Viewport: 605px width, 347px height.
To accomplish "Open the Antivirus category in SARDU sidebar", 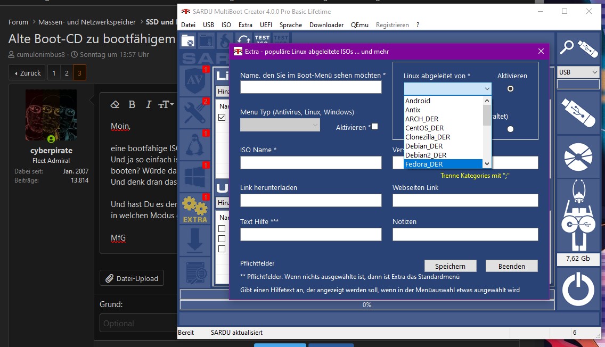I will (195, 80).
